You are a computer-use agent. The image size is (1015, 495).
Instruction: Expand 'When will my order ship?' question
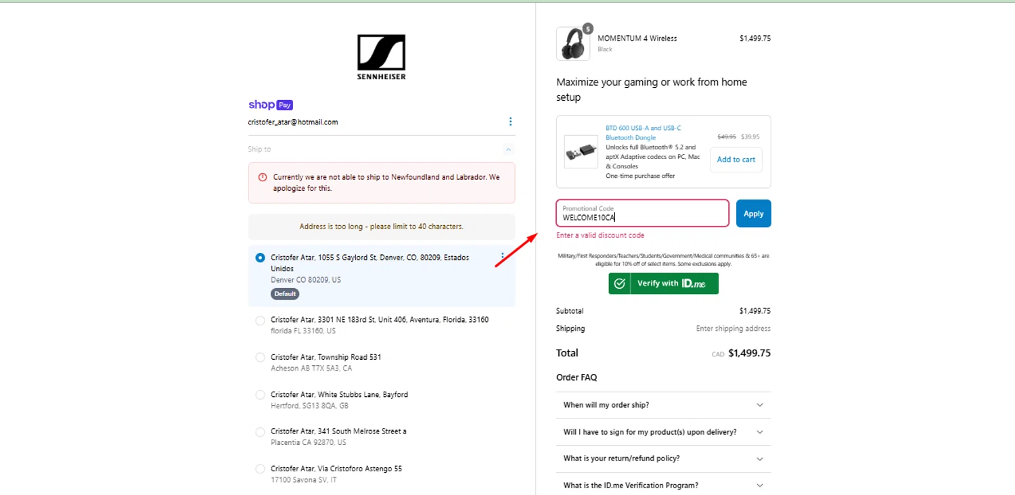(x=663, y=405)
